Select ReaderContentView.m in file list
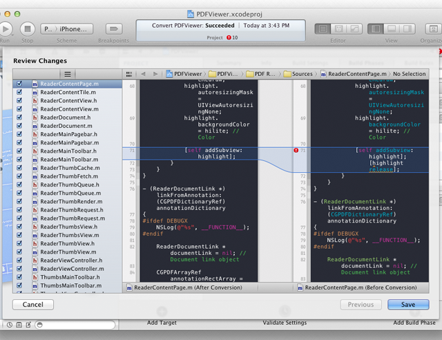442x340 pixels. pyautogui.click(x=69, y=109)
